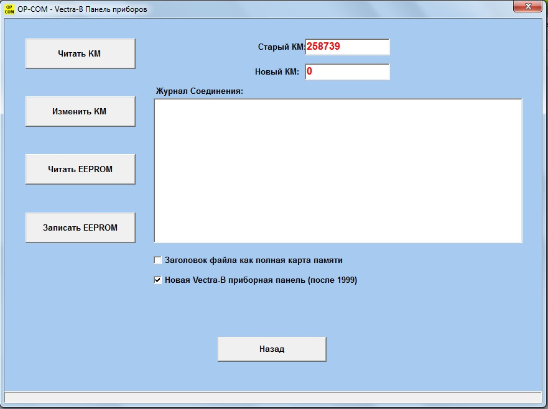Image resolution: width=548 pixels, height=409 pixels.
Task: Uncheck Новая Vectra-B приборная панель checkbox
Action: tap(157, 280)
